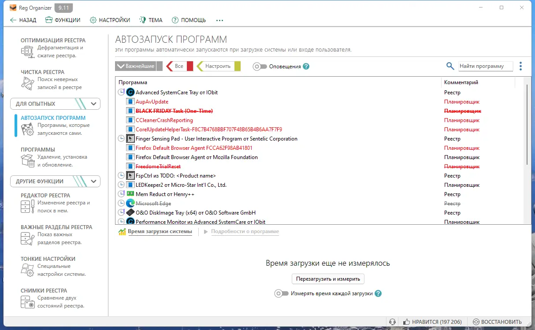535x330 pixels.
Task: Open the three-dot options menu at right
Action: point(520,66)
